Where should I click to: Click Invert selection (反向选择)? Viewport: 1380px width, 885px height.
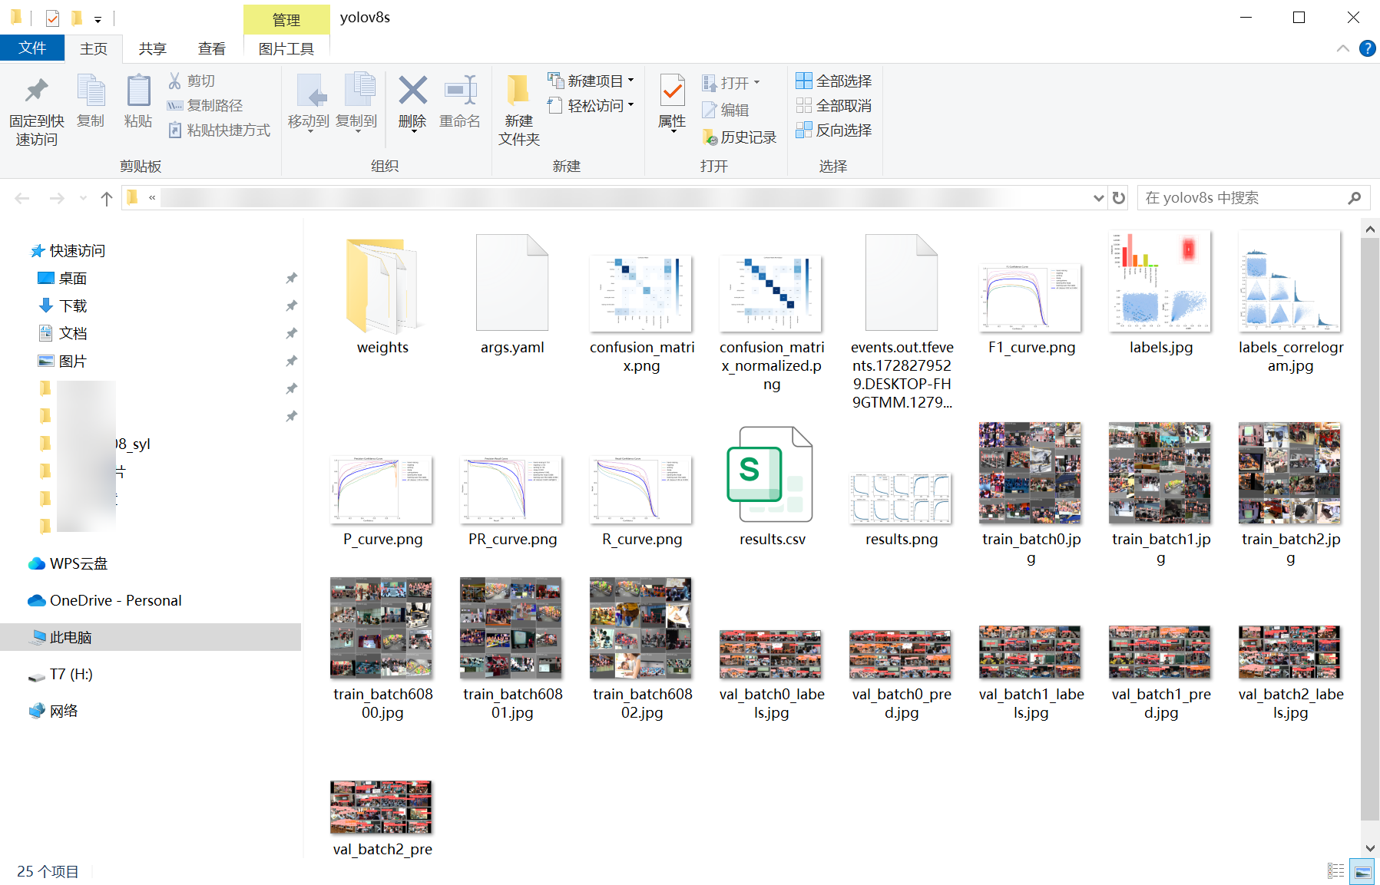[834, 130]
